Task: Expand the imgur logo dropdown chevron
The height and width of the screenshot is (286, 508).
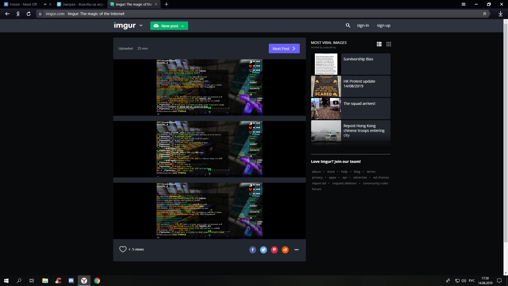Action: click(x=141, y=25)
